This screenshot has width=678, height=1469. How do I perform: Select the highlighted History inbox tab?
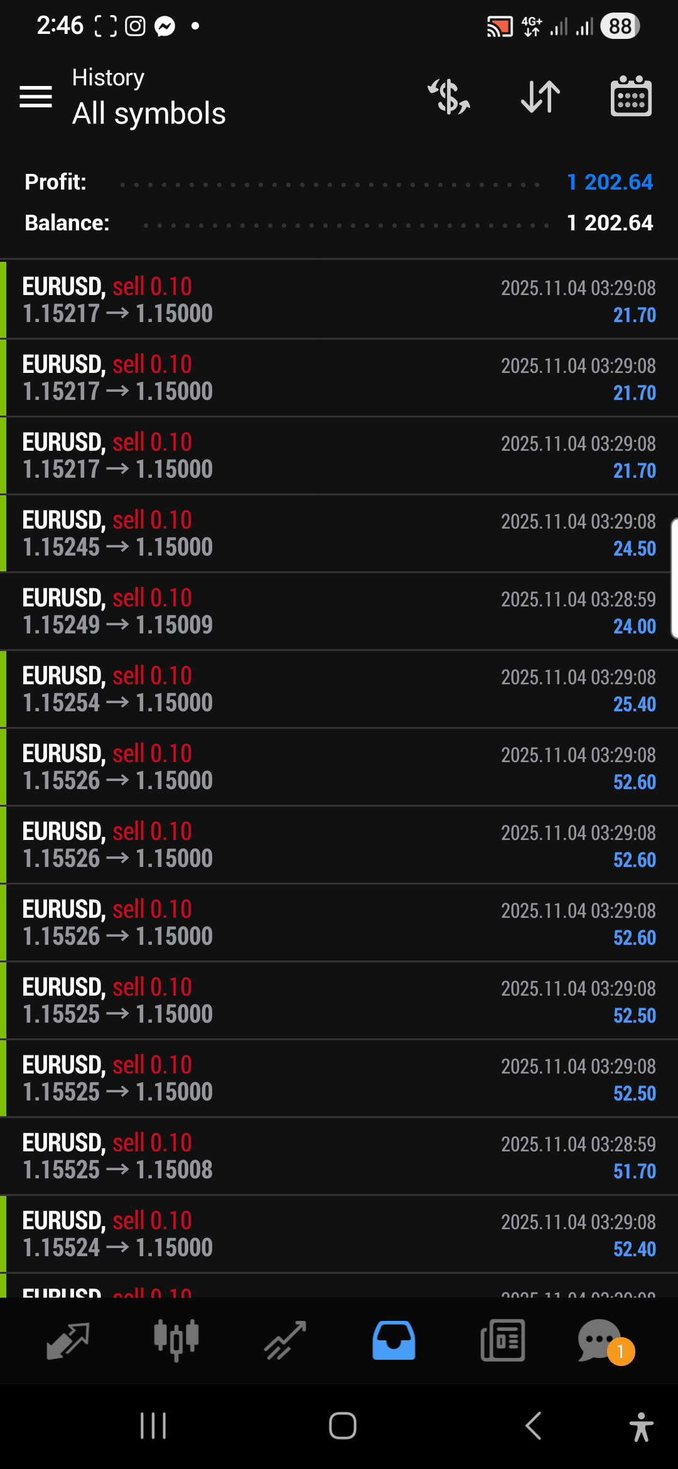pos(394,1340)
